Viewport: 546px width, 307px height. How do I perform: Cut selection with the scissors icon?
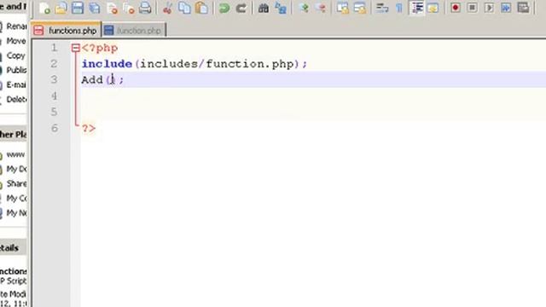point(167,8)
